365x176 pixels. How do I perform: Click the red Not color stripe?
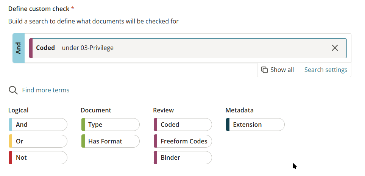10,157
